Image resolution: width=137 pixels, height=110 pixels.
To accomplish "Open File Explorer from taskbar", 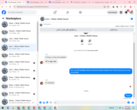I will click(x=13, y=108).
